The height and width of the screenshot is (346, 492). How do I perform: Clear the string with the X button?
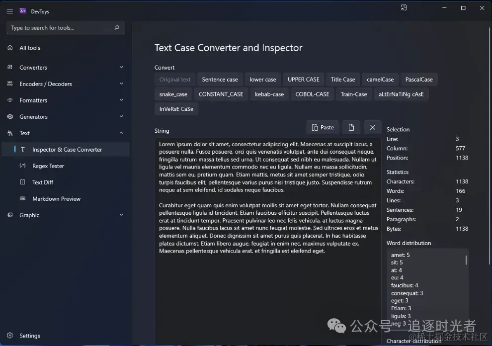pos(372,127)
